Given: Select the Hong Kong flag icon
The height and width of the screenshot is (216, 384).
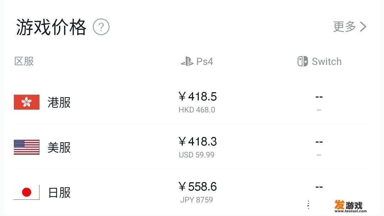Looking at the screenshot, I should (26, 102).
